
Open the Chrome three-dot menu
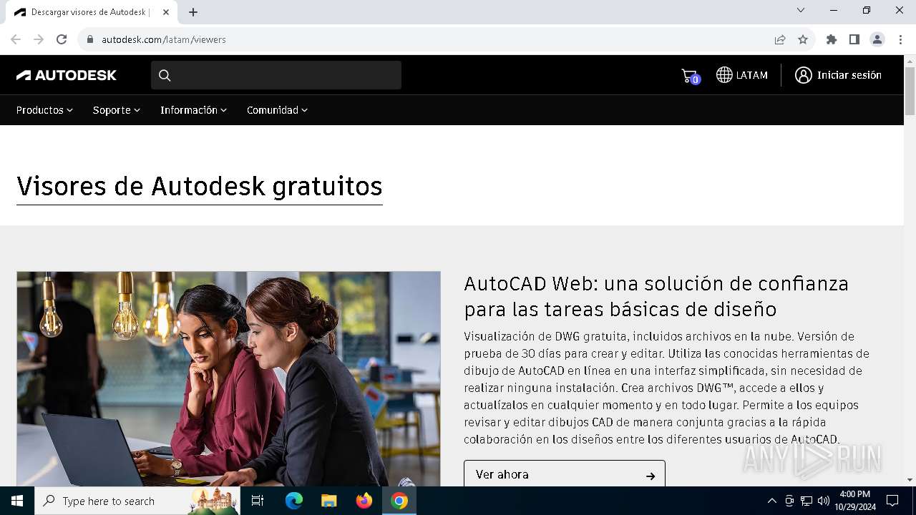click(900, 39)
